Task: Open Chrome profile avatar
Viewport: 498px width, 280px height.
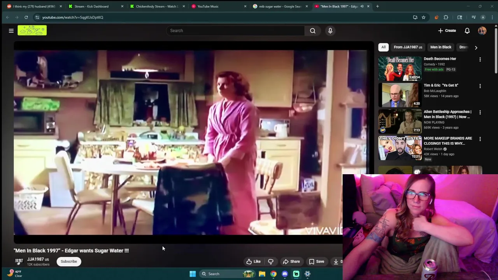Action: pos(483,17)
